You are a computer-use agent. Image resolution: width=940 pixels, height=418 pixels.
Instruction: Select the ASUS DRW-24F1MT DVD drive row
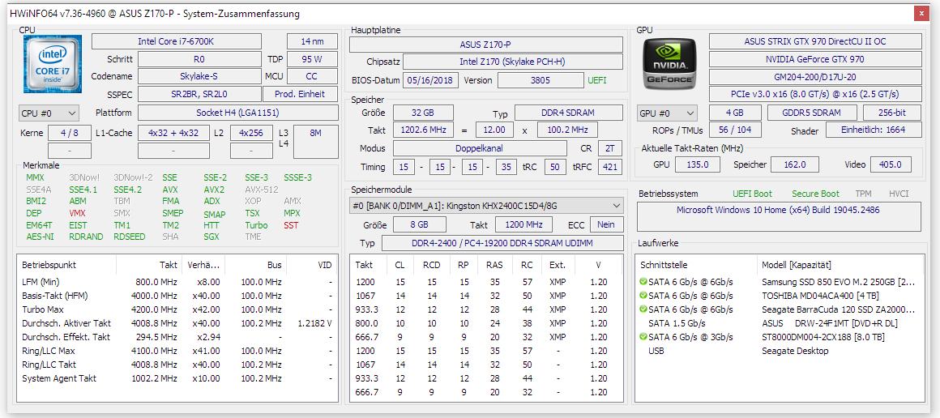(779, 323)
